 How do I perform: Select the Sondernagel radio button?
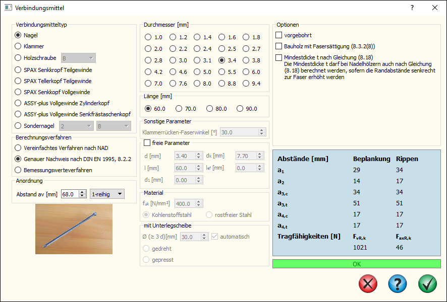tap(19, 126)
